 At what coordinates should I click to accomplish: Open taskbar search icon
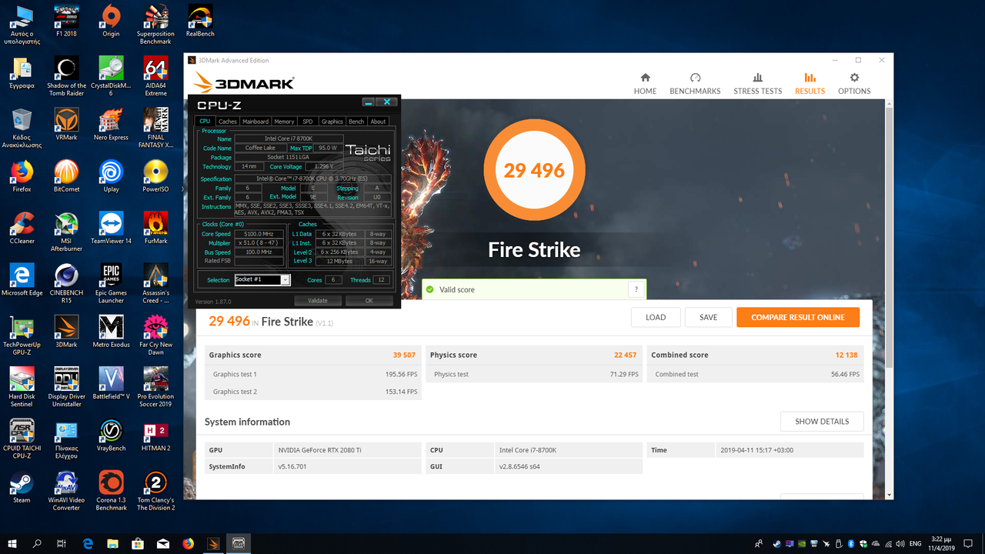tap(37, 543)
